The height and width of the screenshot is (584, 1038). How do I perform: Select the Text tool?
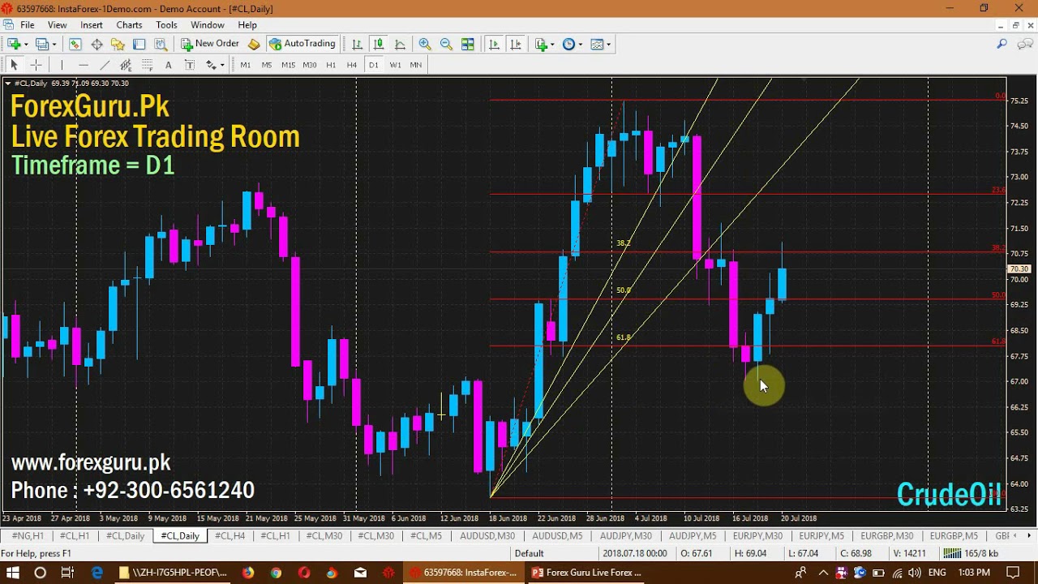[168, 65]
